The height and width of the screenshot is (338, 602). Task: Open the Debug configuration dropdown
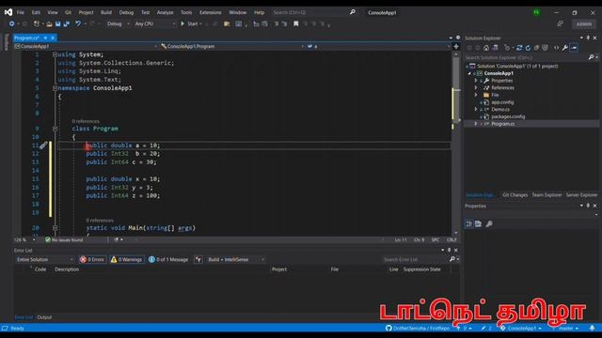[x=118, y=23]
